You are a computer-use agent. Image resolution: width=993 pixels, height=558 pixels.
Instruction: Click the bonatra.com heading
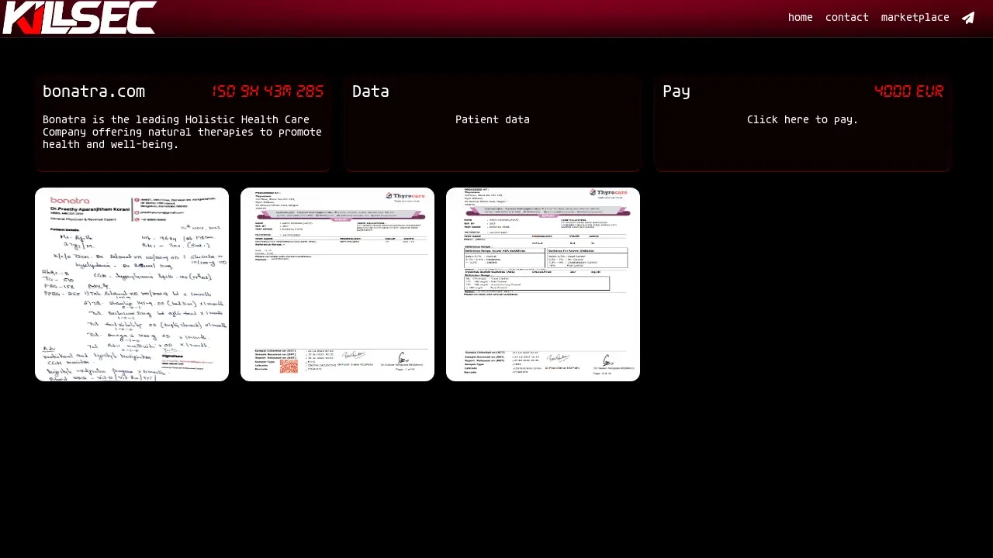pyautogui.click(x=93, y=91)
